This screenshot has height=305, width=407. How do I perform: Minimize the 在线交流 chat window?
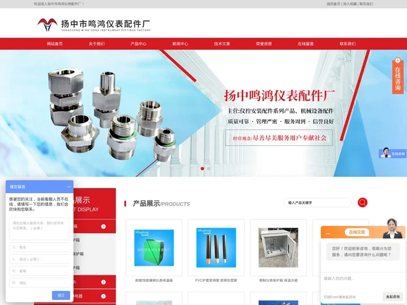tap(328, 233)
